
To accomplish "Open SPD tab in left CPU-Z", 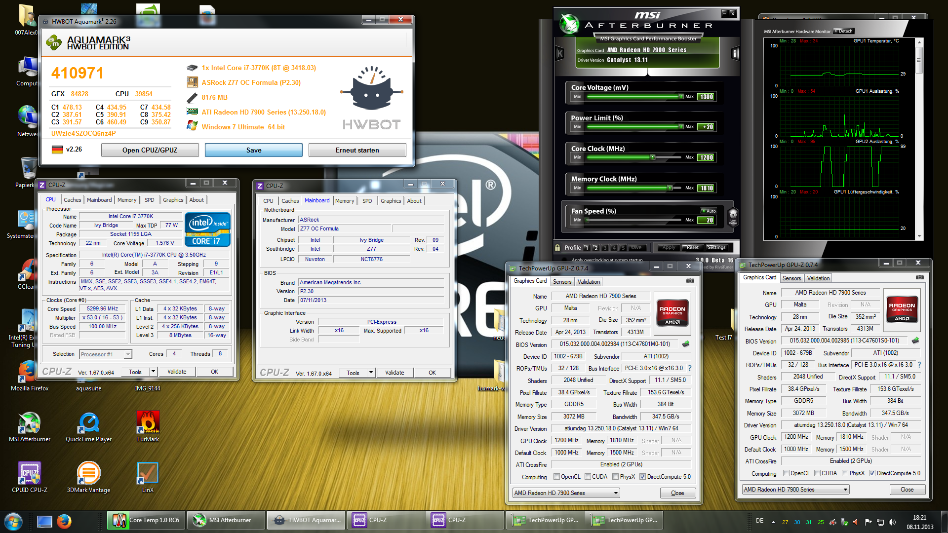I will click(x=149, y=200).
